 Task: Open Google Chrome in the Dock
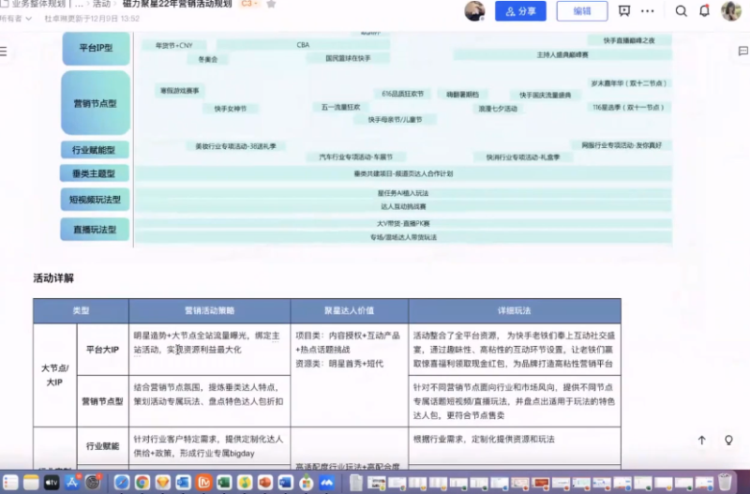(x=142, y=483)
